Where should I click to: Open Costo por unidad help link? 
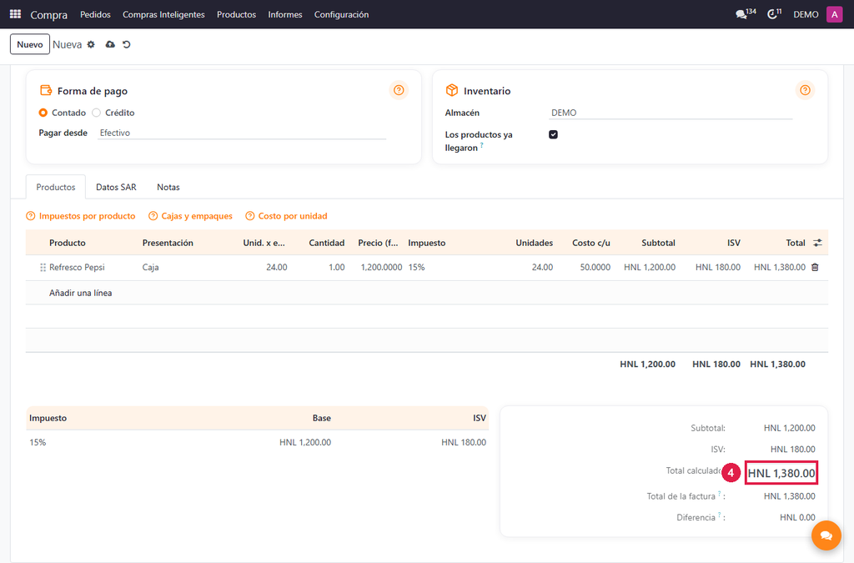(x=287, y=216)
